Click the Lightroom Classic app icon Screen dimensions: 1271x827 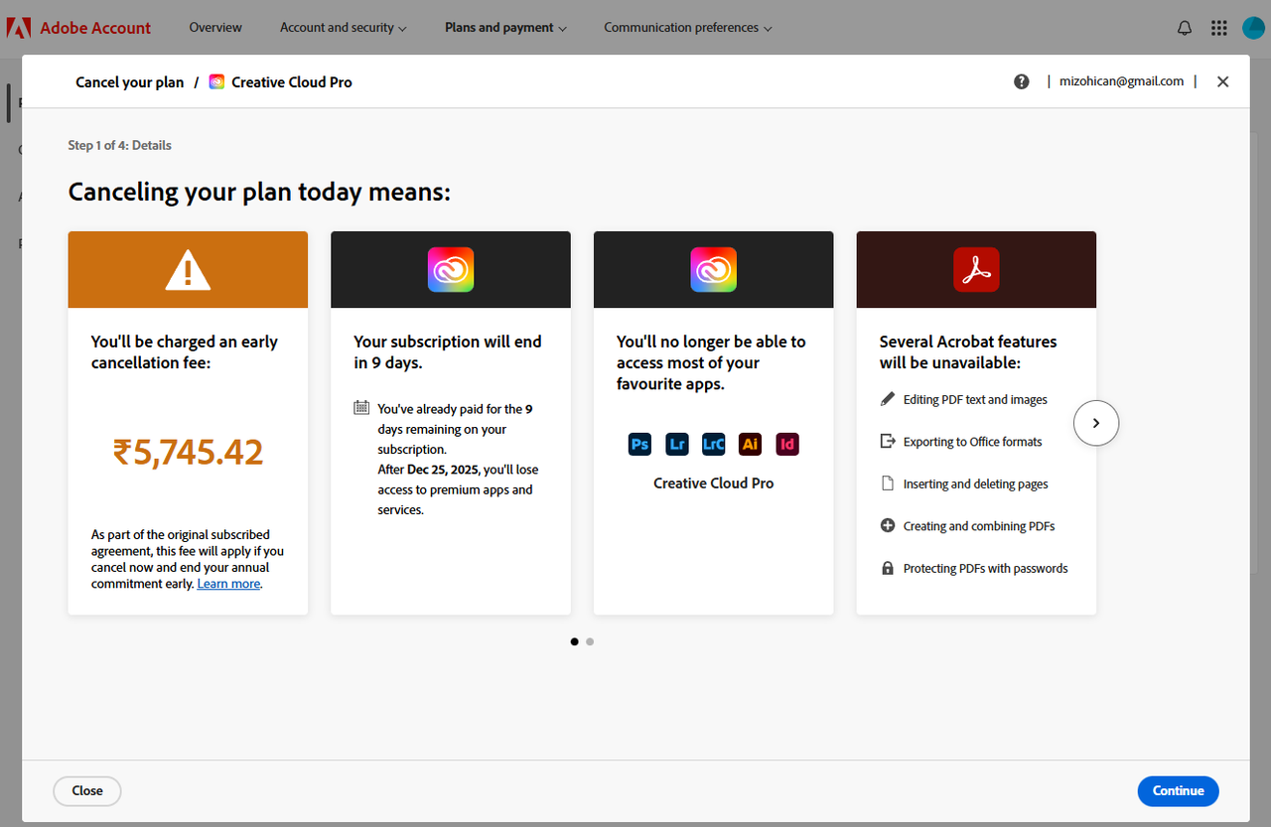714,444
